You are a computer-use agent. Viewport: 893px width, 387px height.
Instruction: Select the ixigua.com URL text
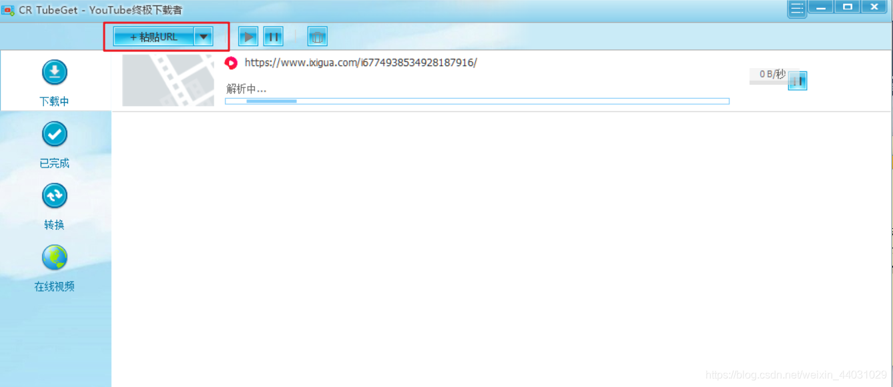pos(361,63)
